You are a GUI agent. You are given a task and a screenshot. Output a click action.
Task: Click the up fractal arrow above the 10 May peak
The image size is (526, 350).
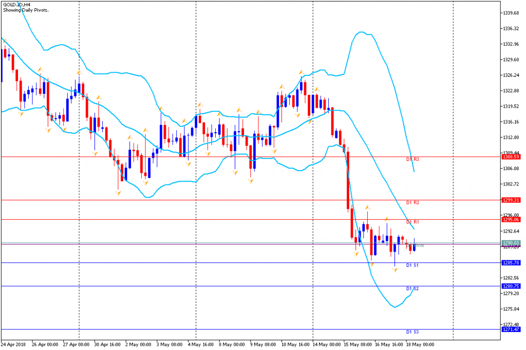[301, 72]
